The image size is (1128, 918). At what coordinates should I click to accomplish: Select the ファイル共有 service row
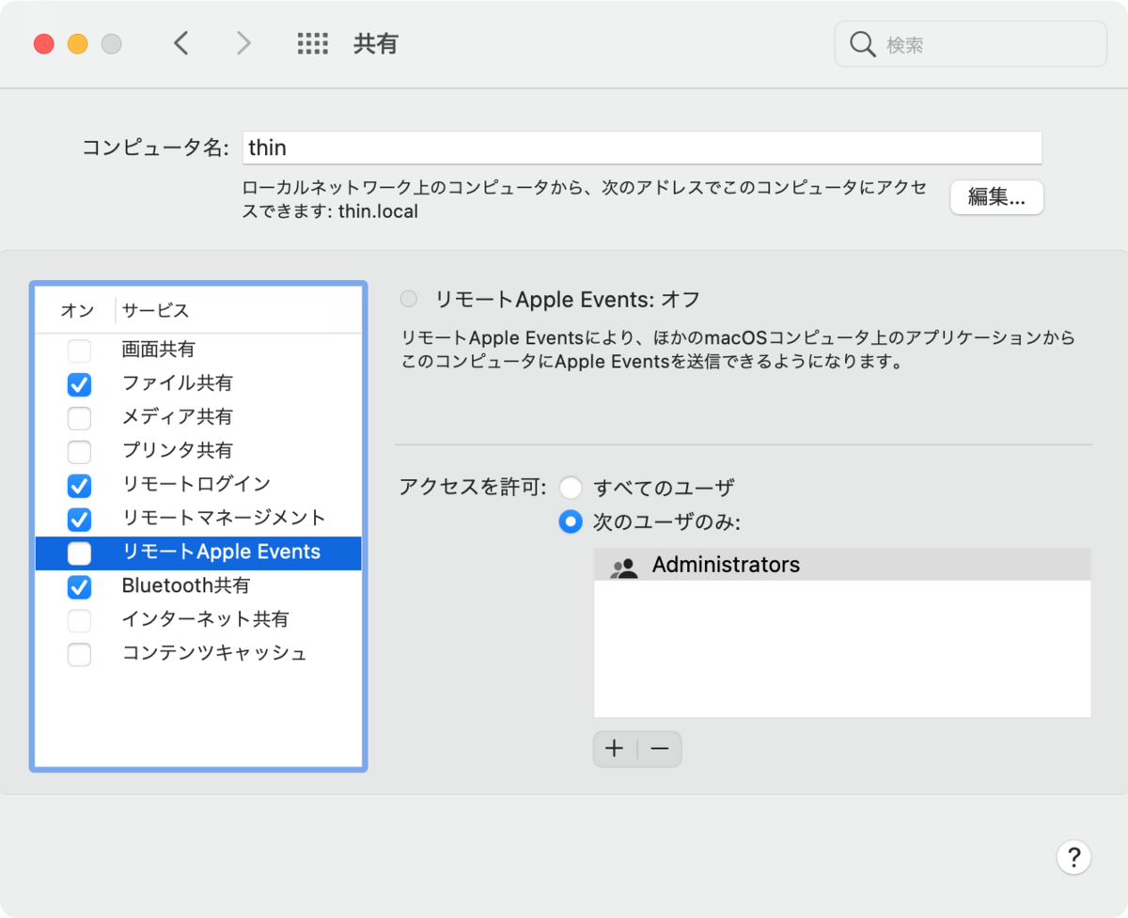[x=198, y=383]
